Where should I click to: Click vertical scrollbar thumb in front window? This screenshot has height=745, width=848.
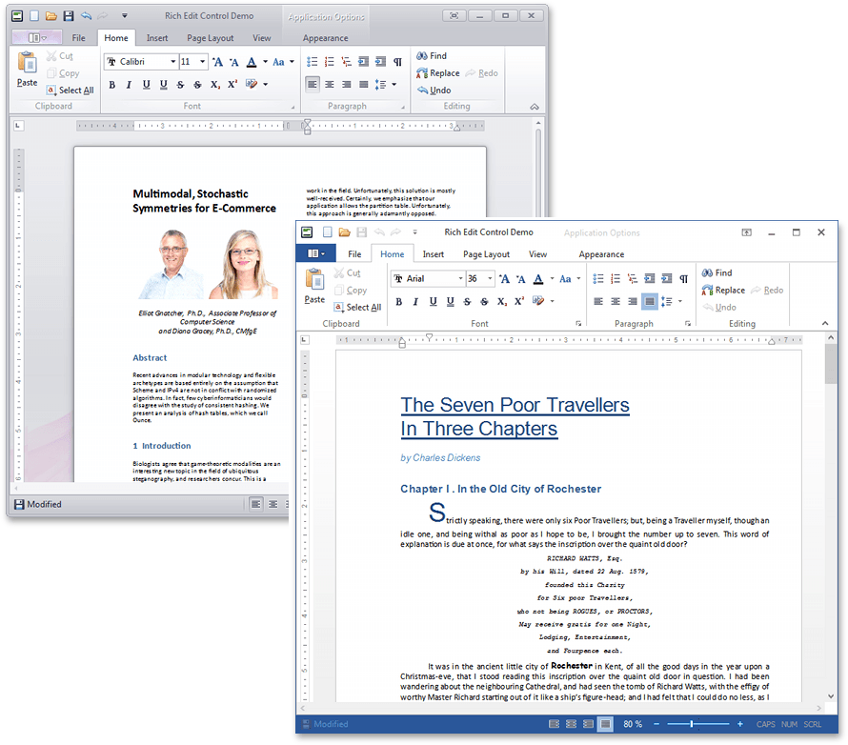pos(831,364)
